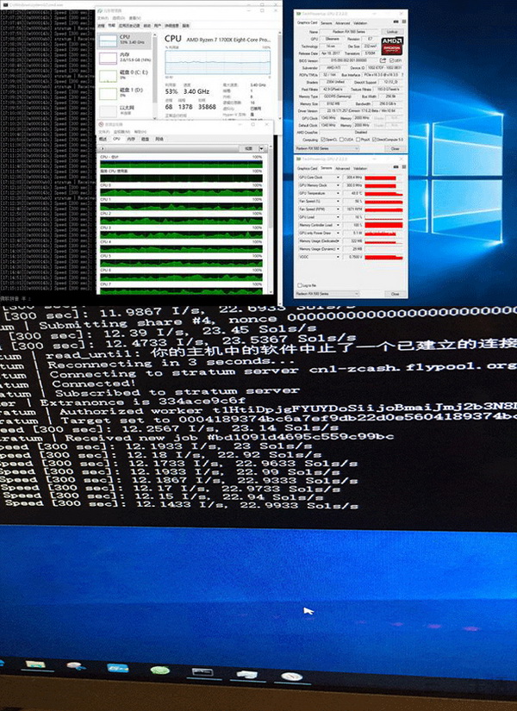Switch to Graphics Card tab in the Sensors window

[307, 168]
